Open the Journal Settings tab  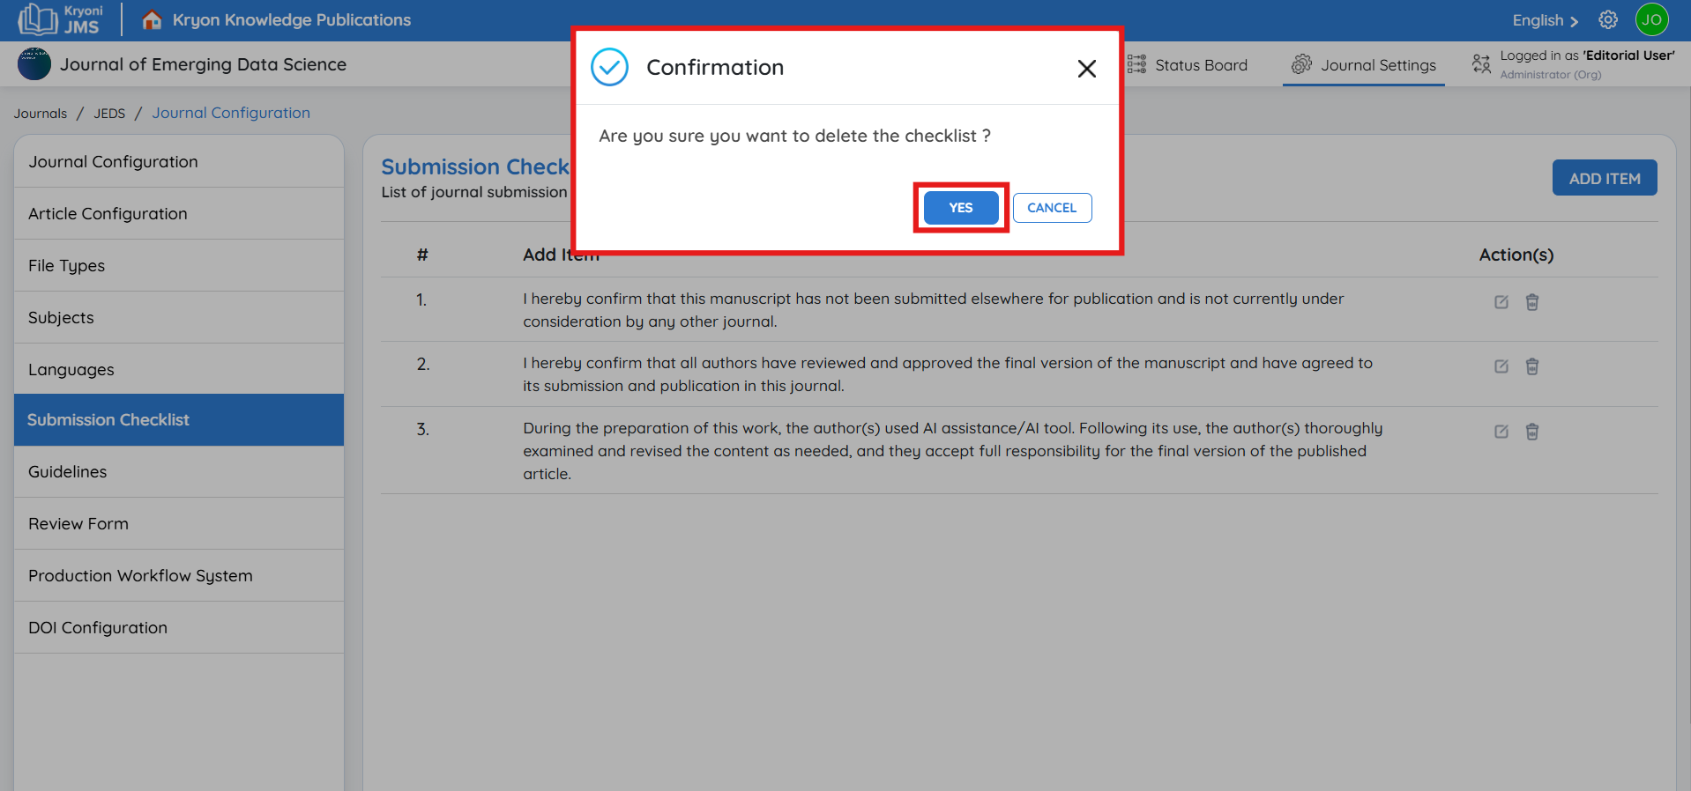[x=1364, y=65]
